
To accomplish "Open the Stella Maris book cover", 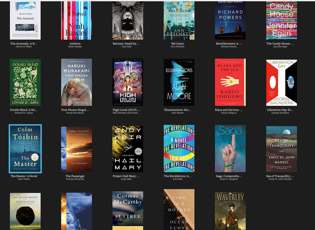I will [x=76, y=211].
